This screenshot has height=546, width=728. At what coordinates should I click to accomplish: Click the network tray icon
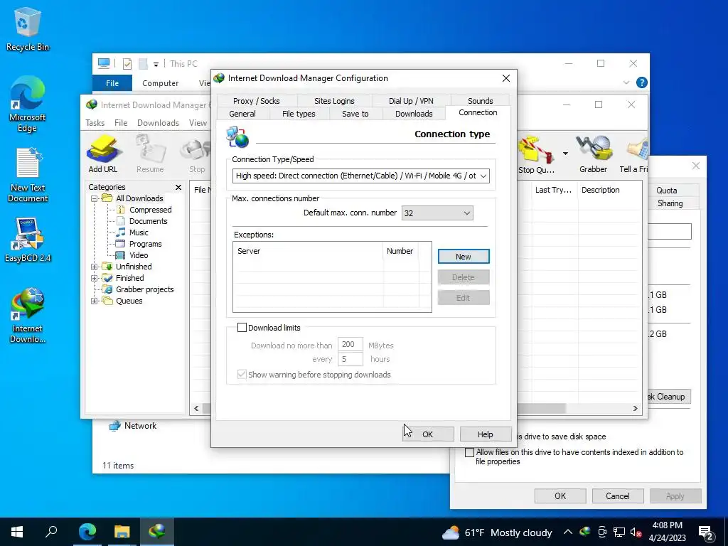(x=619, y=532)
